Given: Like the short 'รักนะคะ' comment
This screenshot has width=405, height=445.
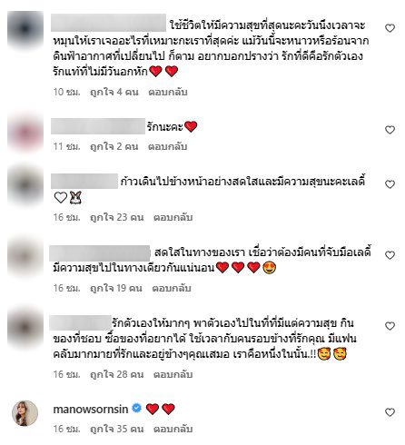Looking at the screenshot, I should pos(390,130).
